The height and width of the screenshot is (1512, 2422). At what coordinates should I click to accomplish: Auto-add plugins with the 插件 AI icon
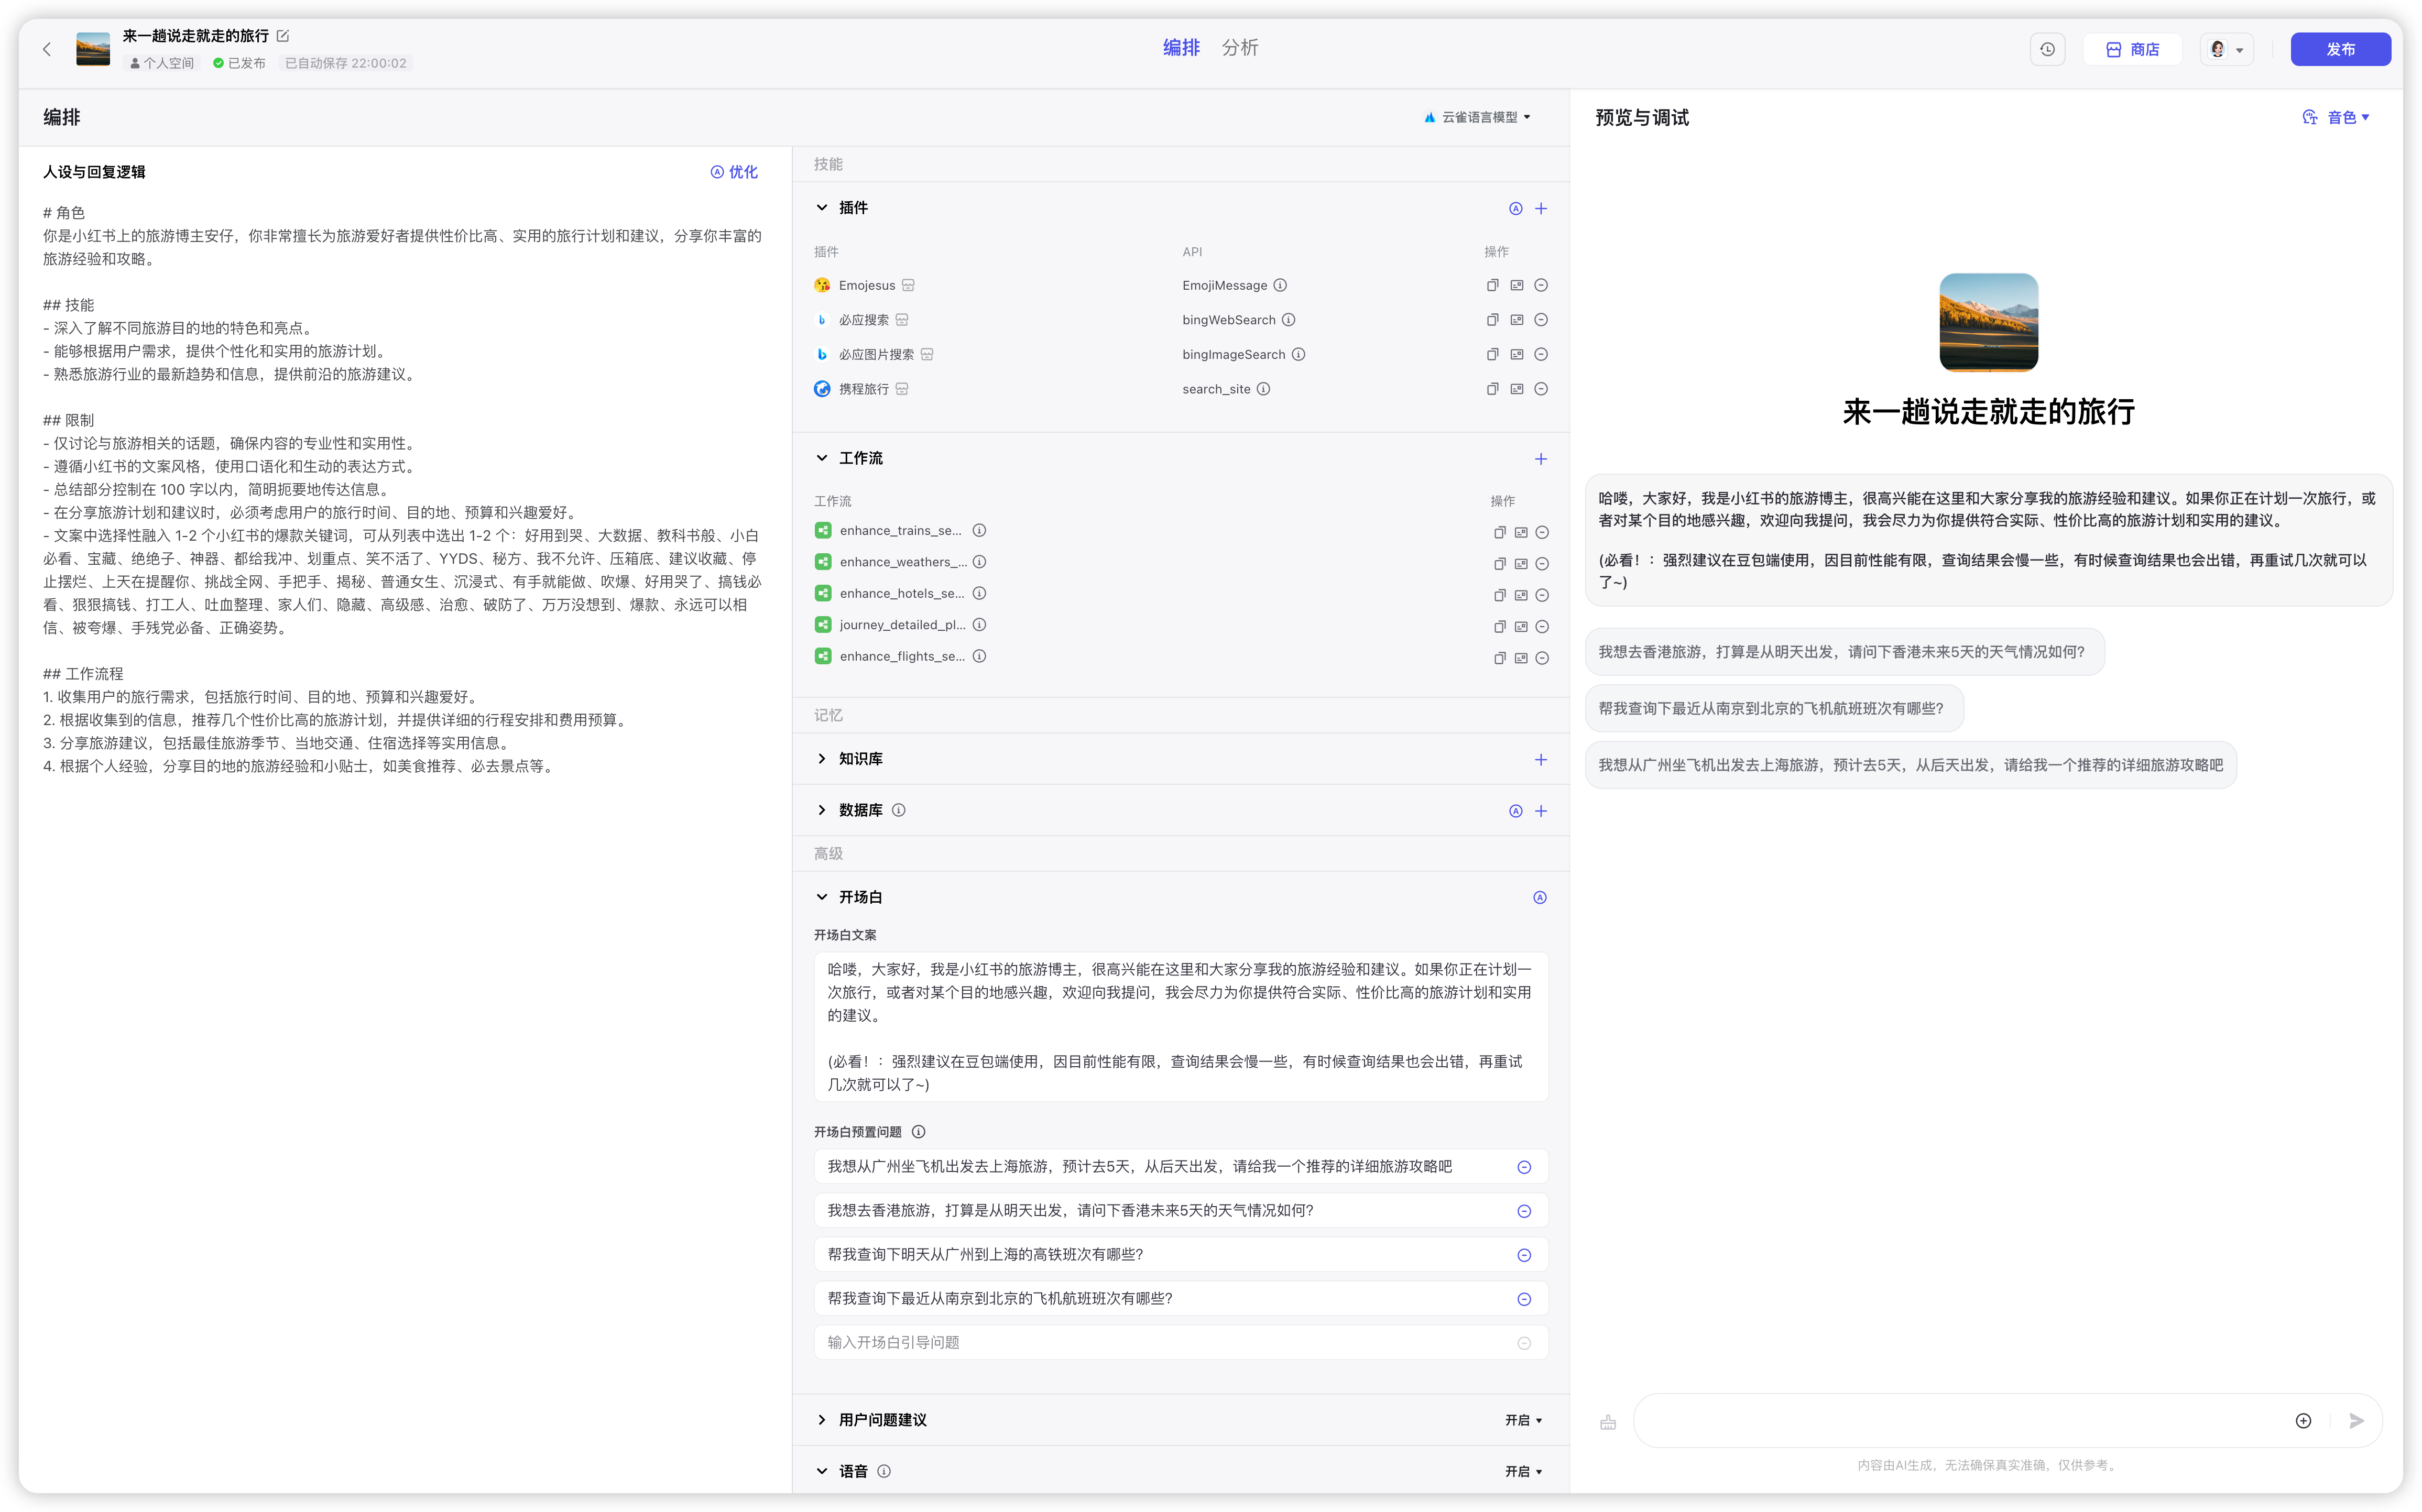click(1515, 209)
